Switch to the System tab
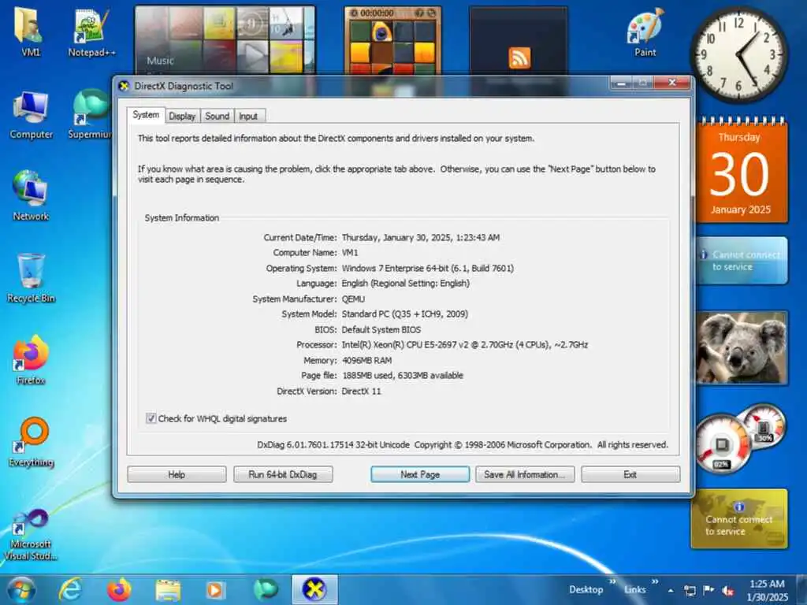This screenshot has height=605, width=807. [146, 115]
